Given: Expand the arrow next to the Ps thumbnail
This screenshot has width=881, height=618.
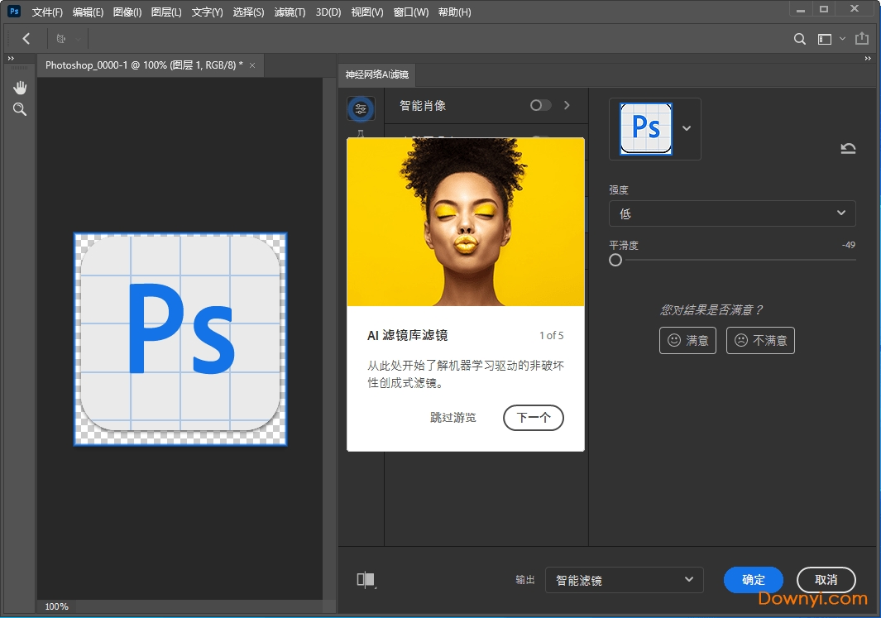Looking at the screenshot, I should (x=687, y=129).
